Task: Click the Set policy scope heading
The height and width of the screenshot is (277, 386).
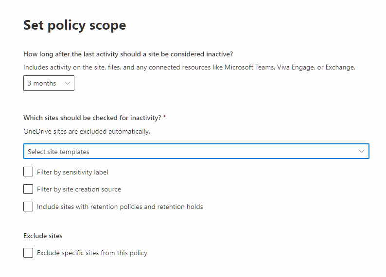Action: (74, 25)
